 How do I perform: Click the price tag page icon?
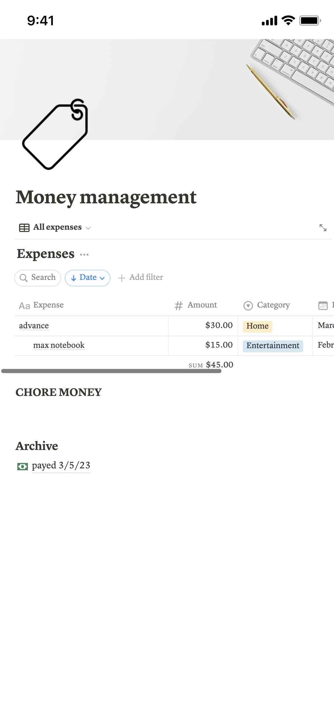[x=55, y=134]
